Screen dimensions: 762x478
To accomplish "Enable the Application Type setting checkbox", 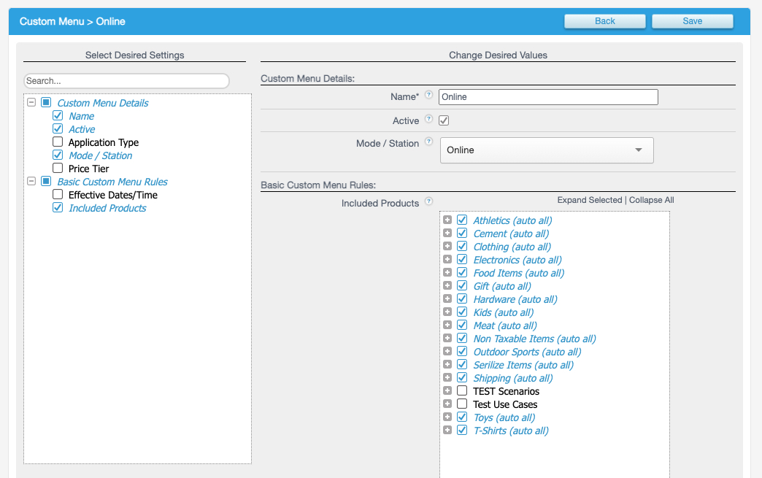I will (58, 142).
